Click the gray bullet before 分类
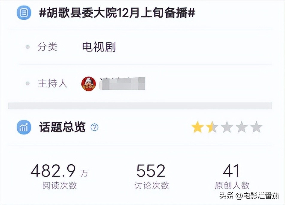The height and width of the screenshot is (205, 285). (x=28, y=47)
